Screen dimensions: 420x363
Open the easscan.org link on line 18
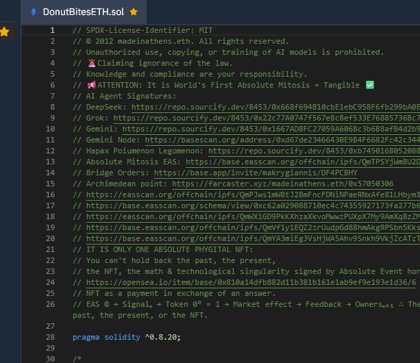tap(253, 217)
